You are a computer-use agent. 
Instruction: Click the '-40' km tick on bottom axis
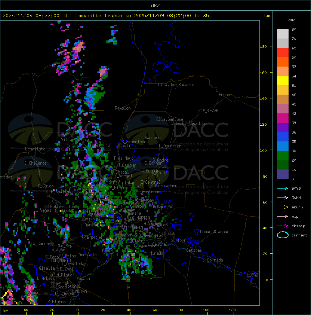pos(25,310)
